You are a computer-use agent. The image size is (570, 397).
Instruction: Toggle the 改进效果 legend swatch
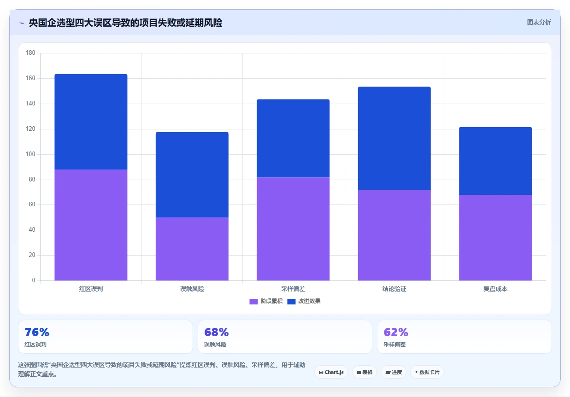pos(291,301)
